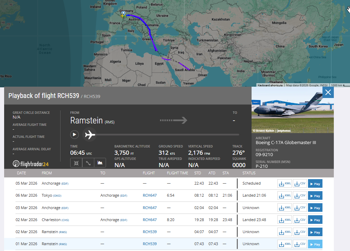Open RCH647 link in the Tokyo row

(x=150, y=196)
